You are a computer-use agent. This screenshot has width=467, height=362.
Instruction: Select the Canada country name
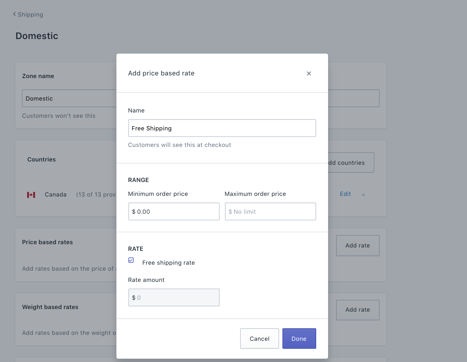pos(56,195)
